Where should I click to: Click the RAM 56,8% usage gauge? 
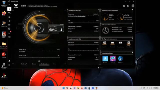coord(105,17)
